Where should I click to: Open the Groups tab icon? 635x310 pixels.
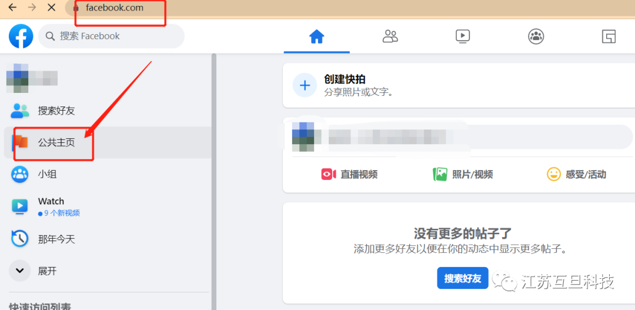[x=536, y=36]
